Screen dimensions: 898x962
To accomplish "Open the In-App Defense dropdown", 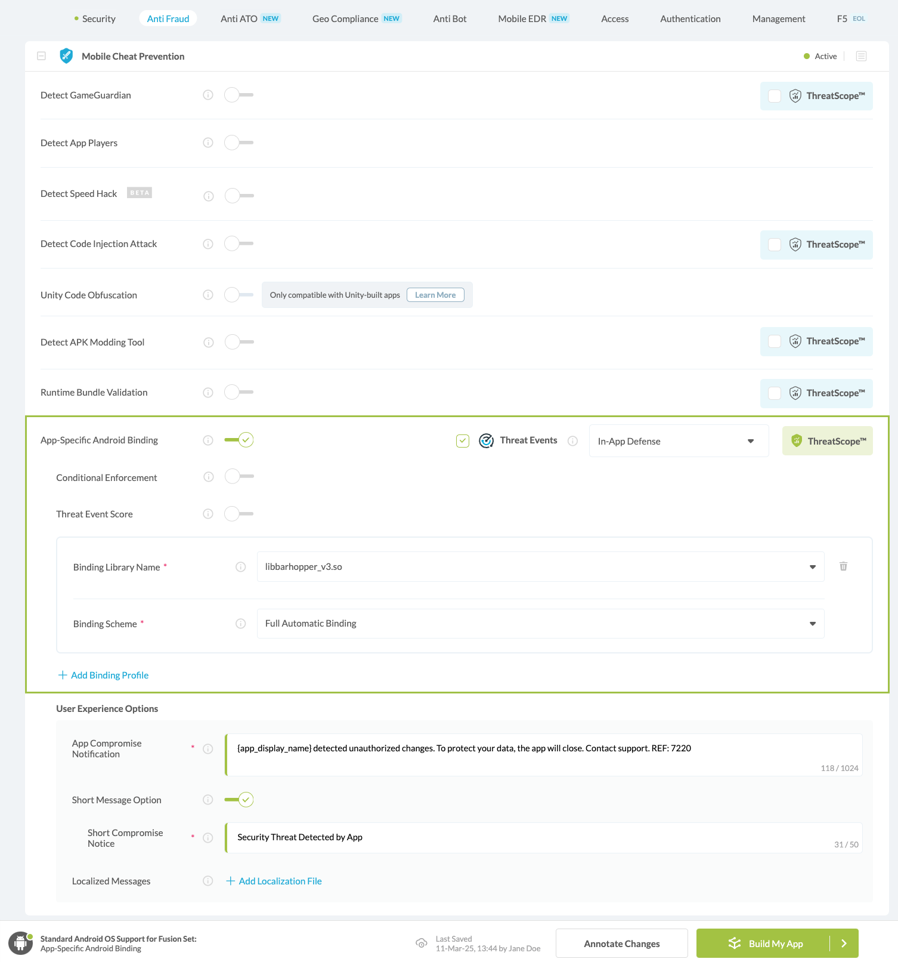I will (679, 441).
